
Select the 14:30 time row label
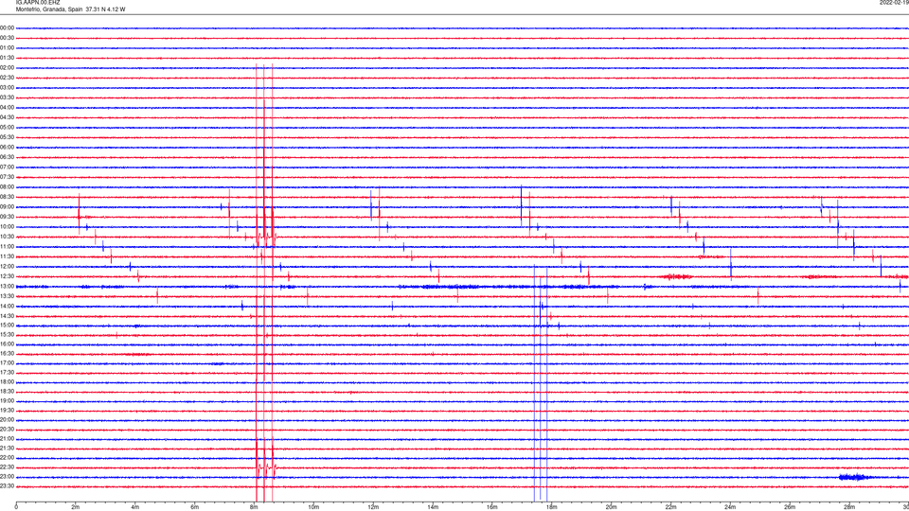click(7, 316)
